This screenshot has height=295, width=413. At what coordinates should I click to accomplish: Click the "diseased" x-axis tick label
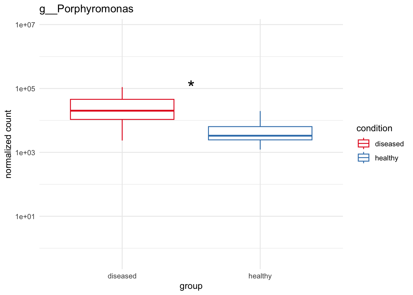122,276
